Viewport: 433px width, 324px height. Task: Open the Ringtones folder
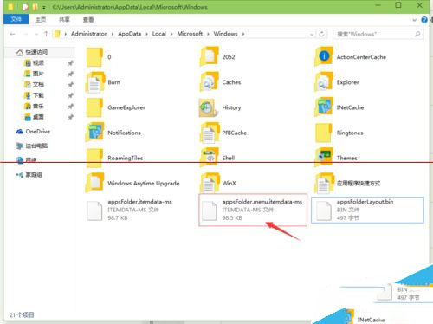click(339, 133)
